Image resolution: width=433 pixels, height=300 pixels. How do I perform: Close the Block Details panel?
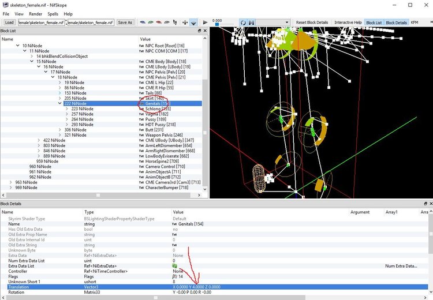[x=431, y=204]
